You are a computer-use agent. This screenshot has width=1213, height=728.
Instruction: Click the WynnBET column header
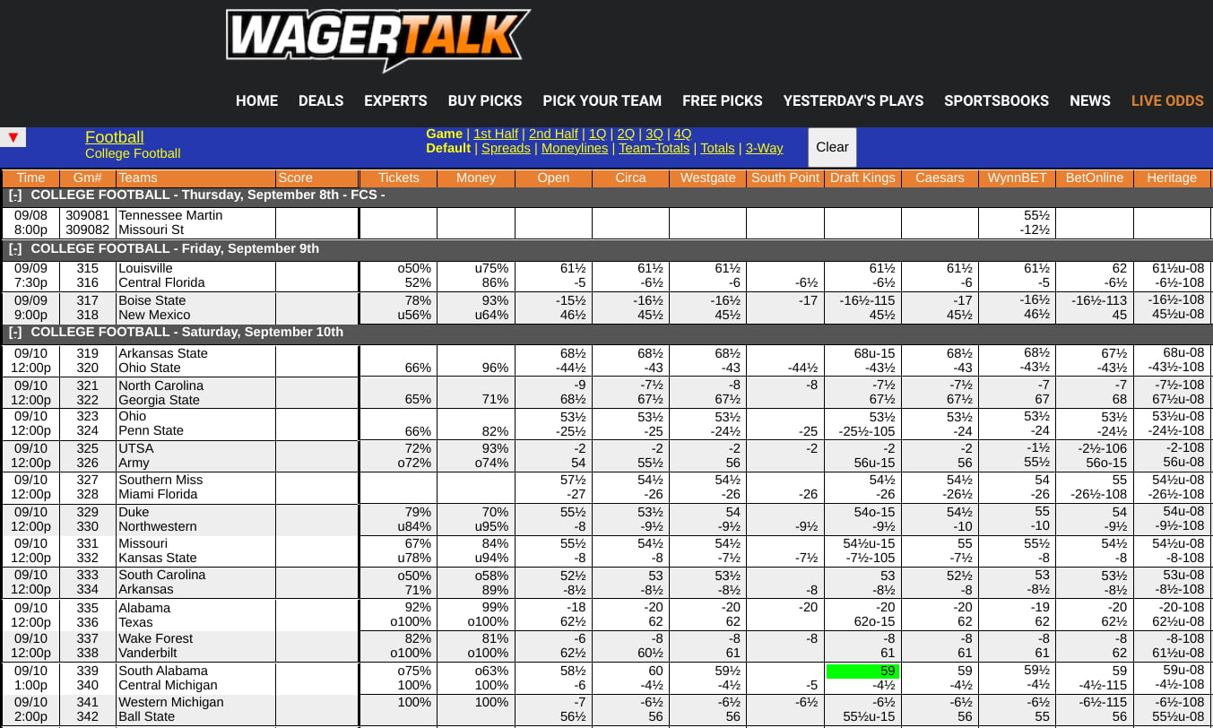1017,178
